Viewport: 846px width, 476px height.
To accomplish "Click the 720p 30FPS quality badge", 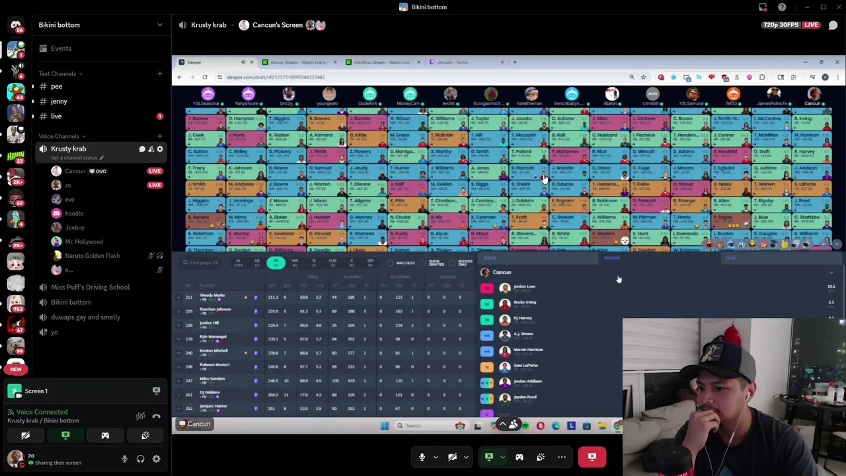I will click(781, 25).
